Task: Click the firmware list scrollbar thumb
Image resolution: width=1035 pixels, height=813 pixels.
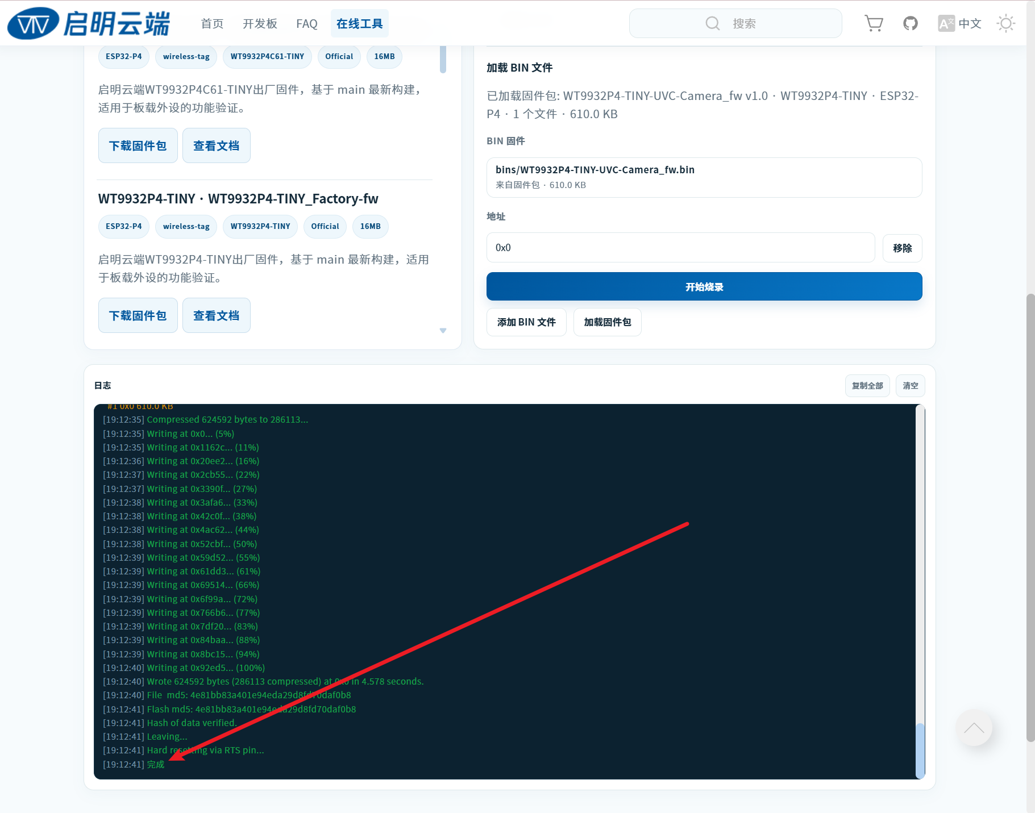Action: coord(443,60)
